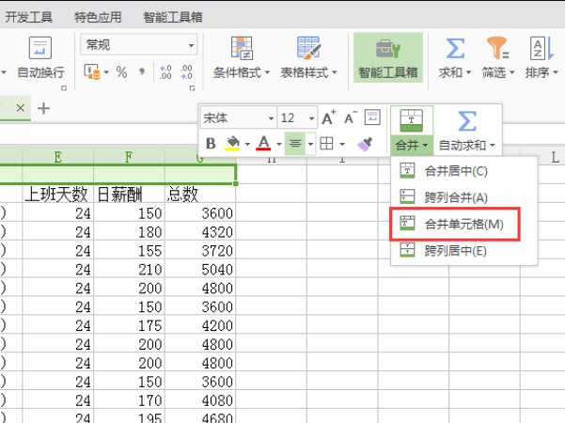Open the 开发工具 ribbon tab
Viewport: 565px width, 423px height.
click(28, 17)
